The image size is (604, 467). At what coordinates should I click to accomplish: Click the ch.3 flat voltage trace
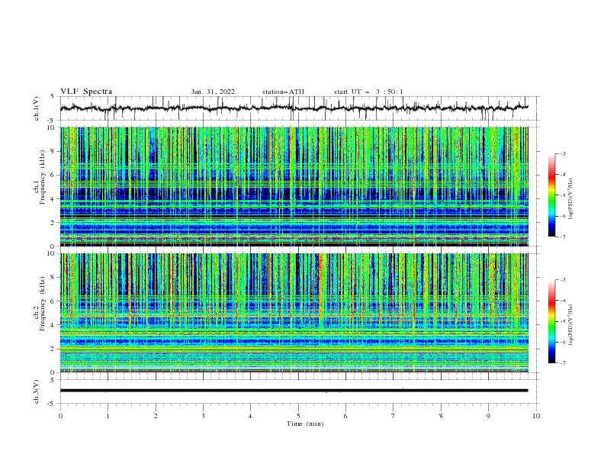point(294,391)
